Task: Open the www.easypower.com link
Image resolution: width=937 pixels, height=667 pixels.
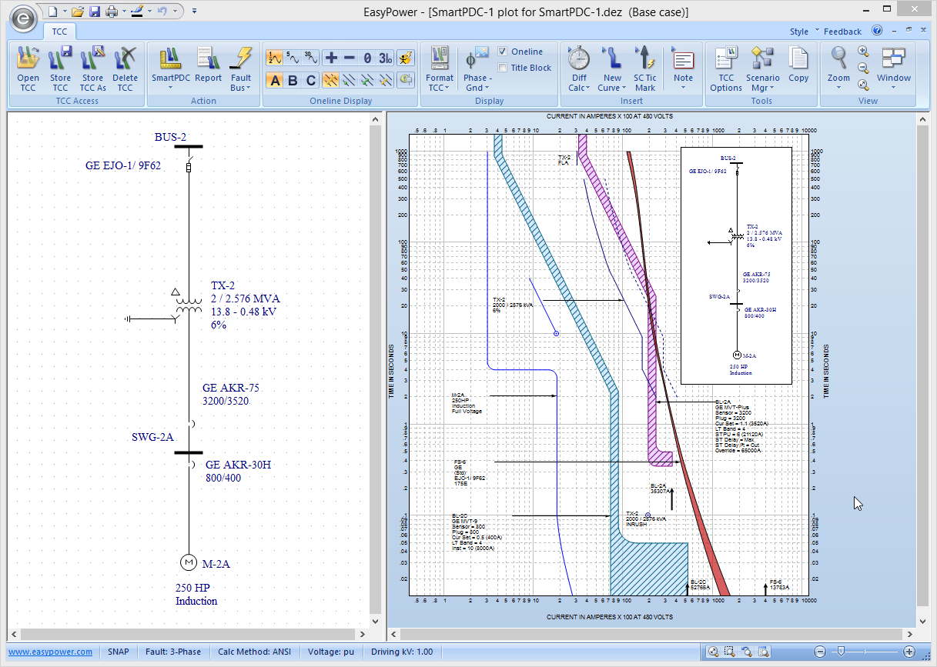Action: point(51,652)
